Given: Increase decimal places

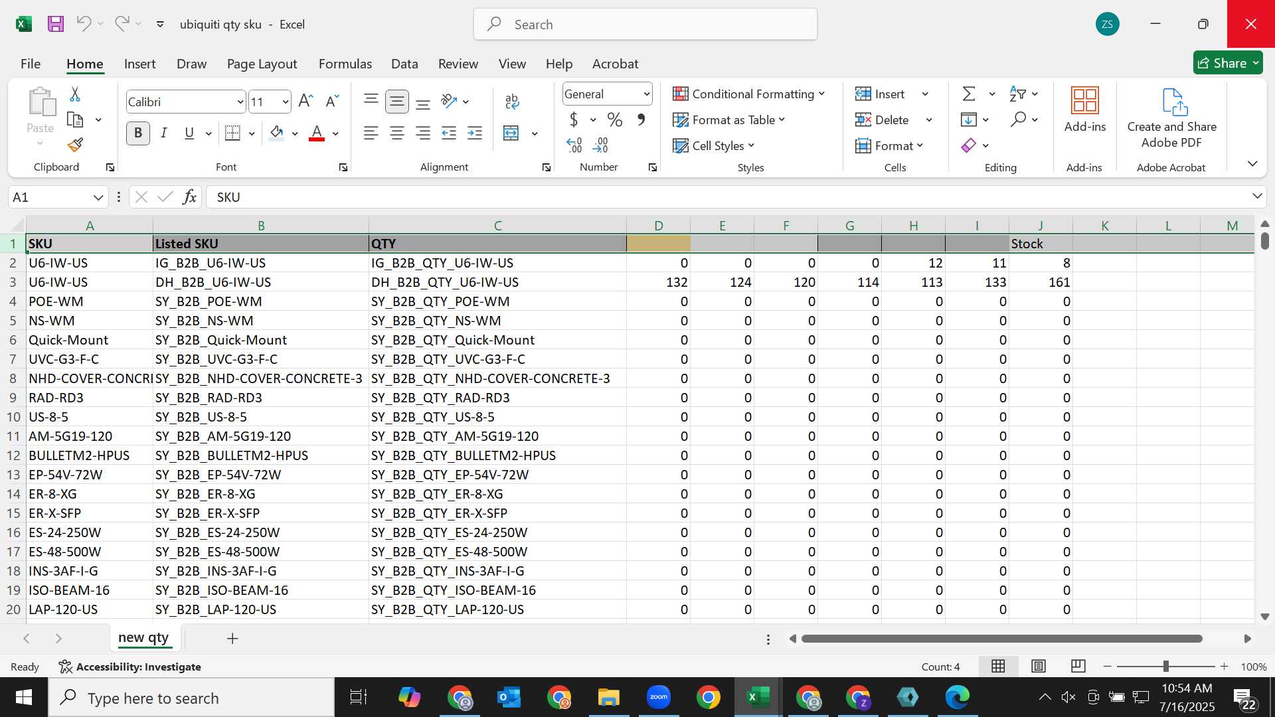Looking at the screenshot, I should click(574, 145).
